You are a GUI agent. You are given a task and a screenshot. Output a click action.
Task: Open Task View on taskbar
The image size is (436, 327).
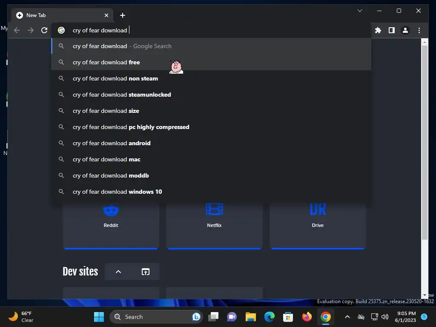tap(214, 317)
